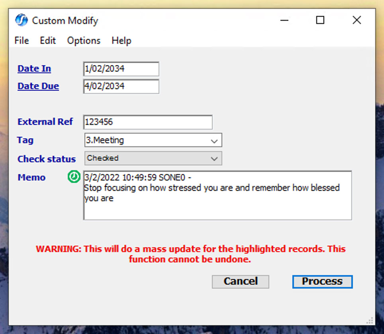This screenshot has width=384, height=334.
Task: Click the Process button
Action: (322, 282)
